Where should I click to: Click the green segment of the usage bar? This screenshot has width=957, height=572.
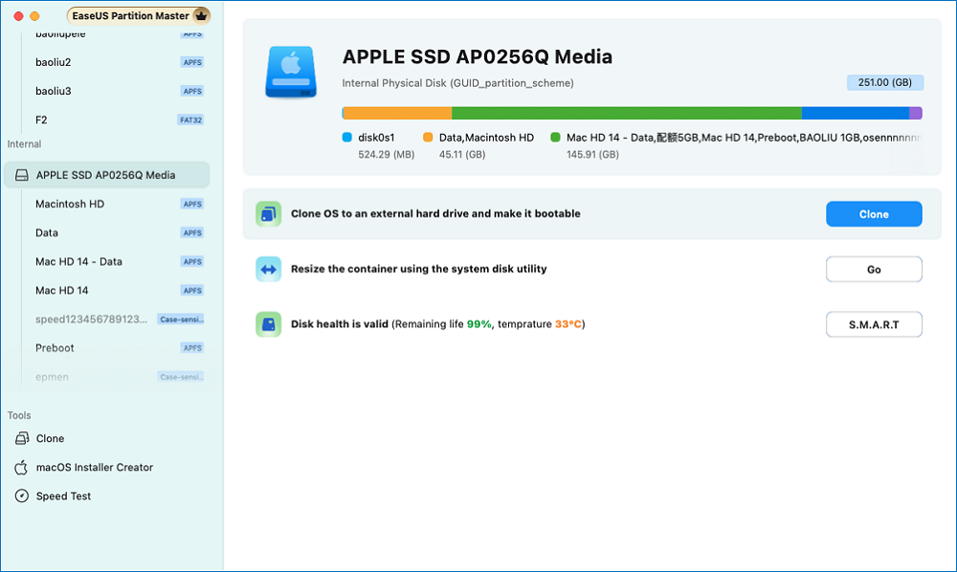point(627,113)
